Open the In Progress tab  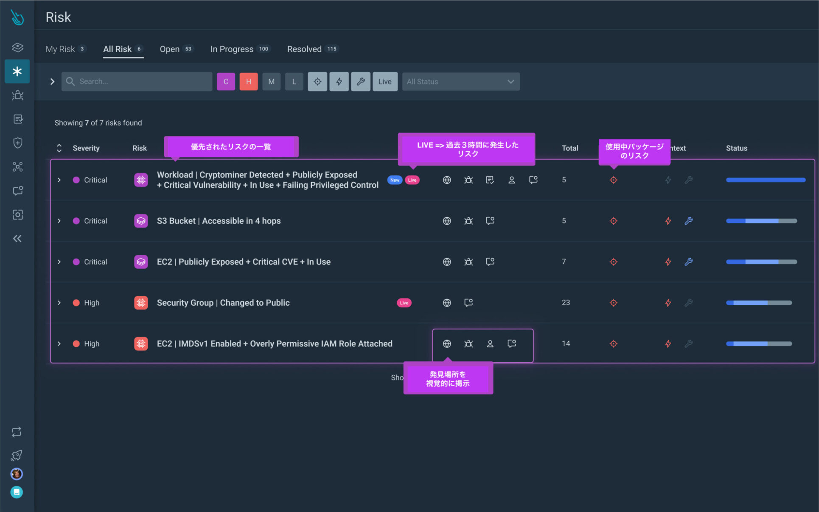pyautogui.click(x=232, y=49)
